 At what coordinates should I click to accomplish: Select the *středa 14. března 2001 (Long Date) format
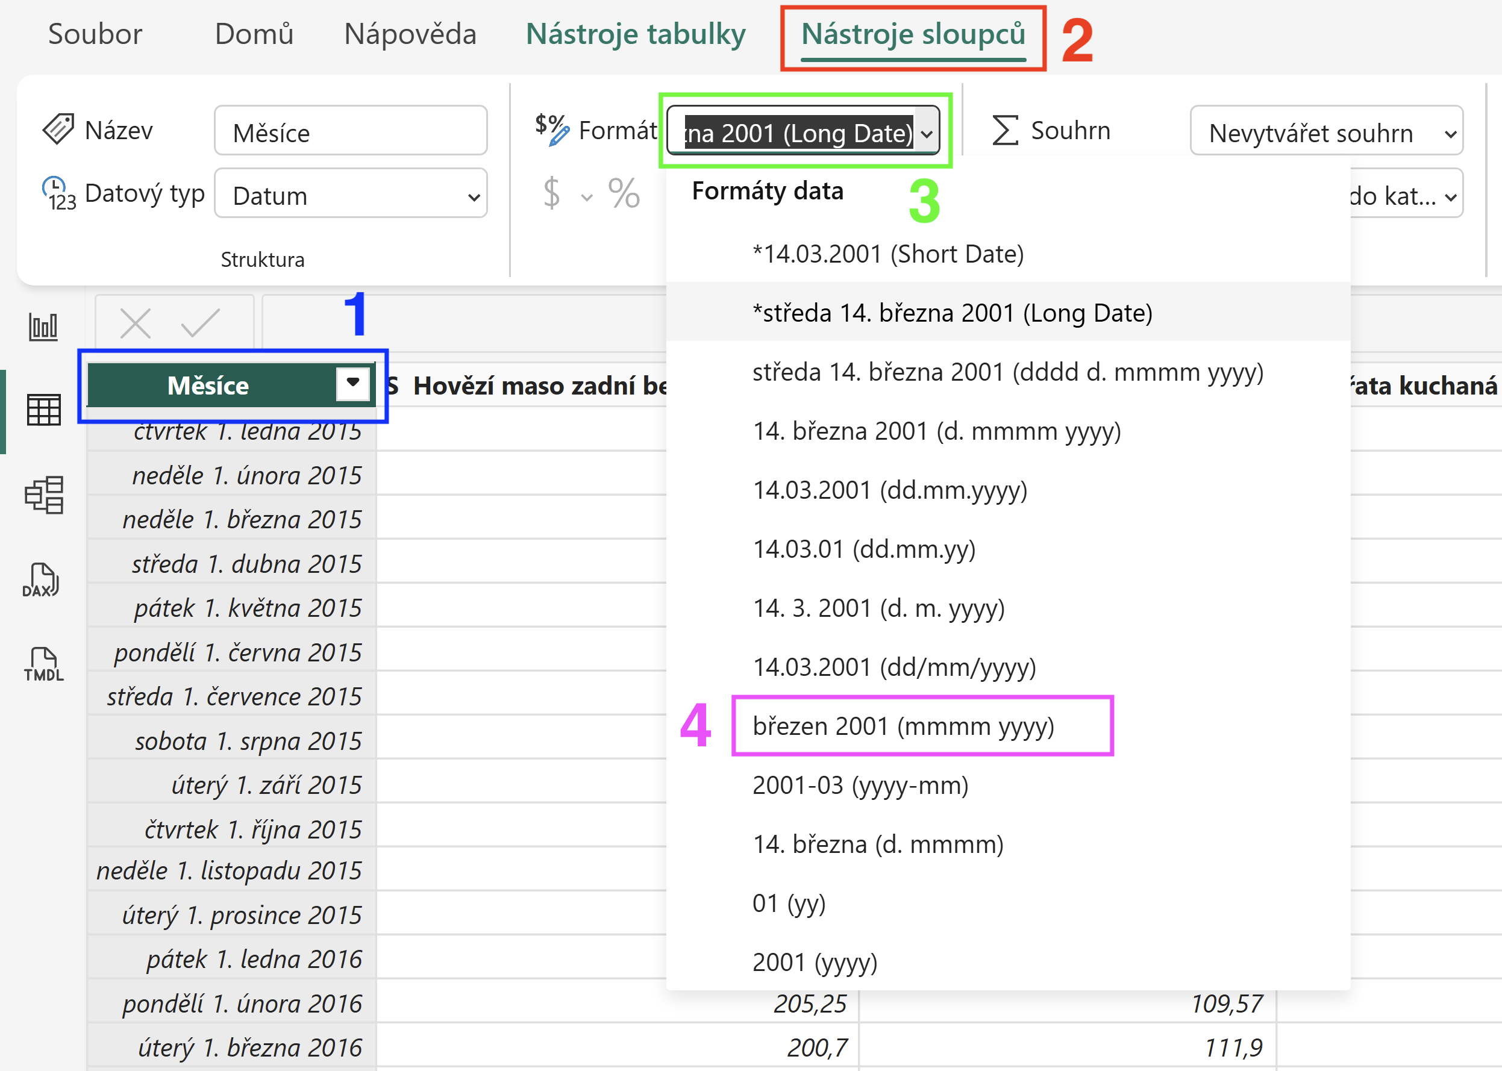coord(1008,313)
